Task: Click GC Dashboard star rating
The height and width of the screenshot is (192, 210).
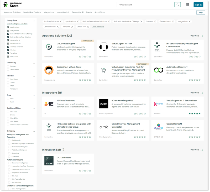Action: pyautogui.click(x=85, y=171)
